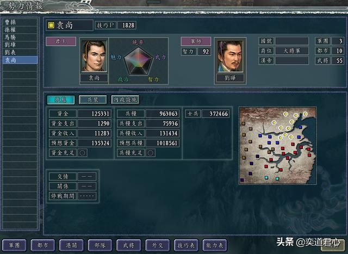Click the 兵糧 value 963063
Viewport: 348px width, 254px height.
[x=163, y=114]
